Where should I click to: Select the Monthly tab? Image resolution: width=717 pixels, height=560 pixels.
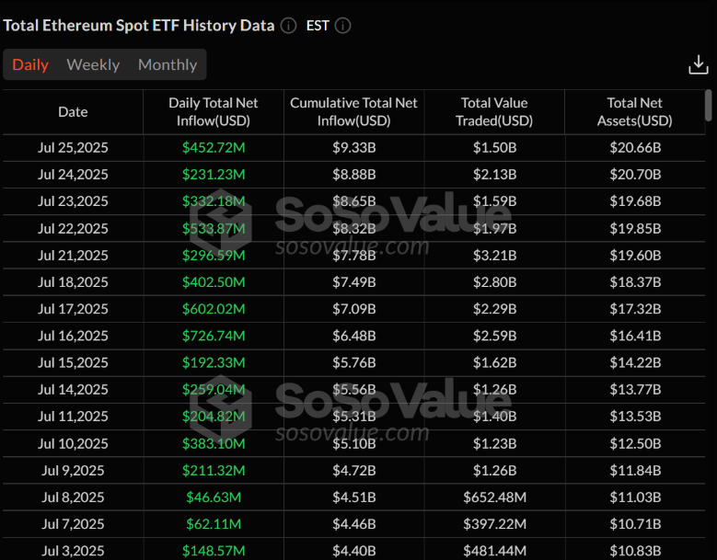pos(168,64)
